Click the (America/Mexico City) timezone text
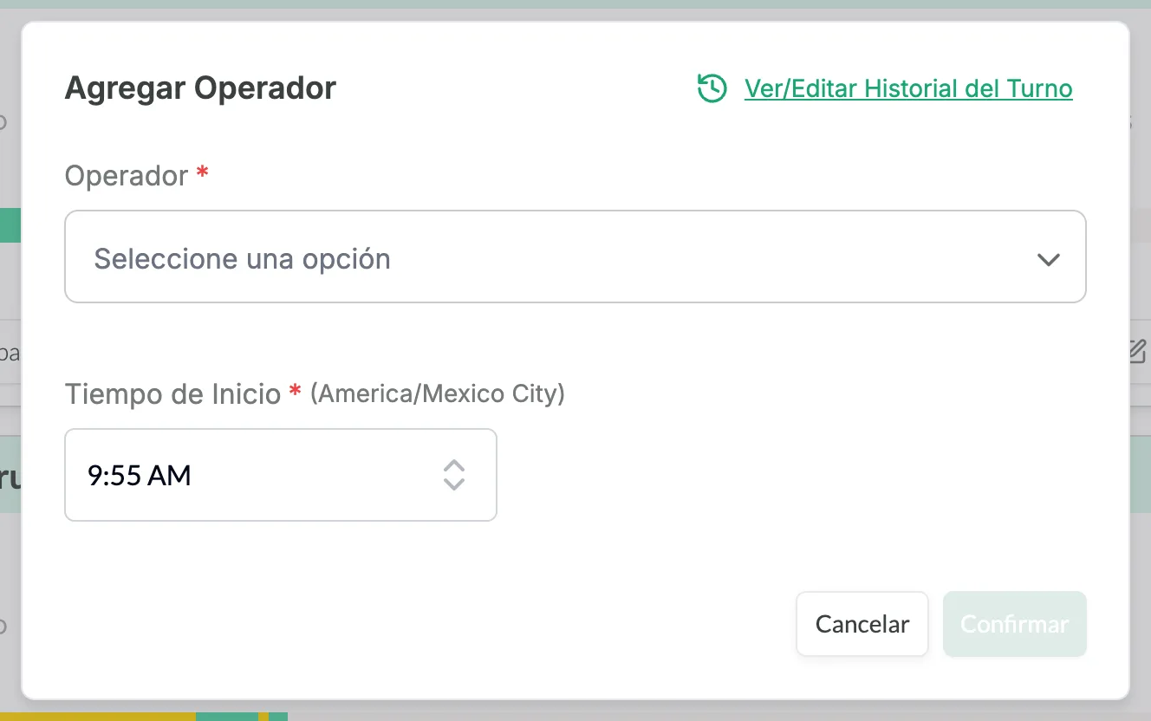The width and height of the screenshot is (1151, 721). (x=438, y=394)
